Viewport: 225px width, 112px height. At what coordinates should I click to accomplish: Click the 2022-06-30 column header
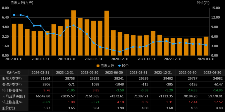click(212, 73)
